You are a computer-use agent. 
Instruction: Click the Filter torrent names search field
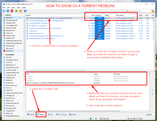[x=138, y=11]
